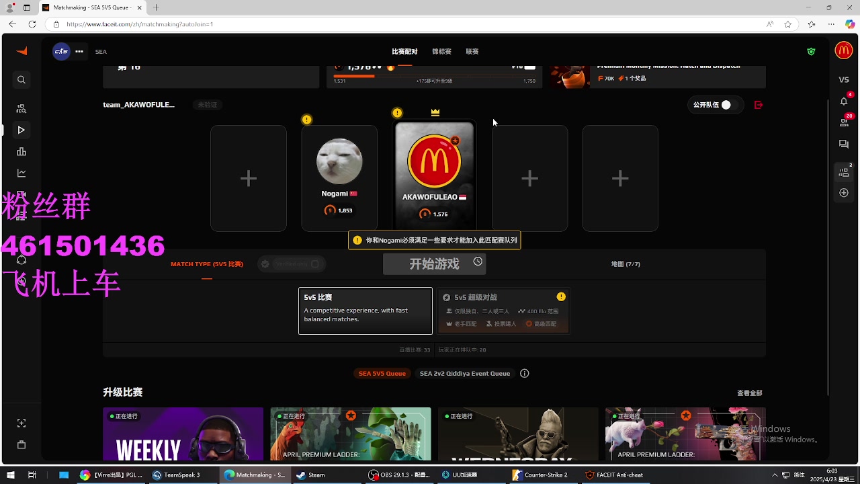
Task: Select the matchmaking play icon in the sidebar
Action: [21, 130]
